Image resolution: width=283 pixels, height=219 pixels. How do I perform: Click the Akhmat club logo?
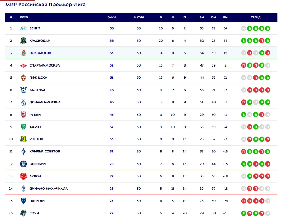point(24,127)
